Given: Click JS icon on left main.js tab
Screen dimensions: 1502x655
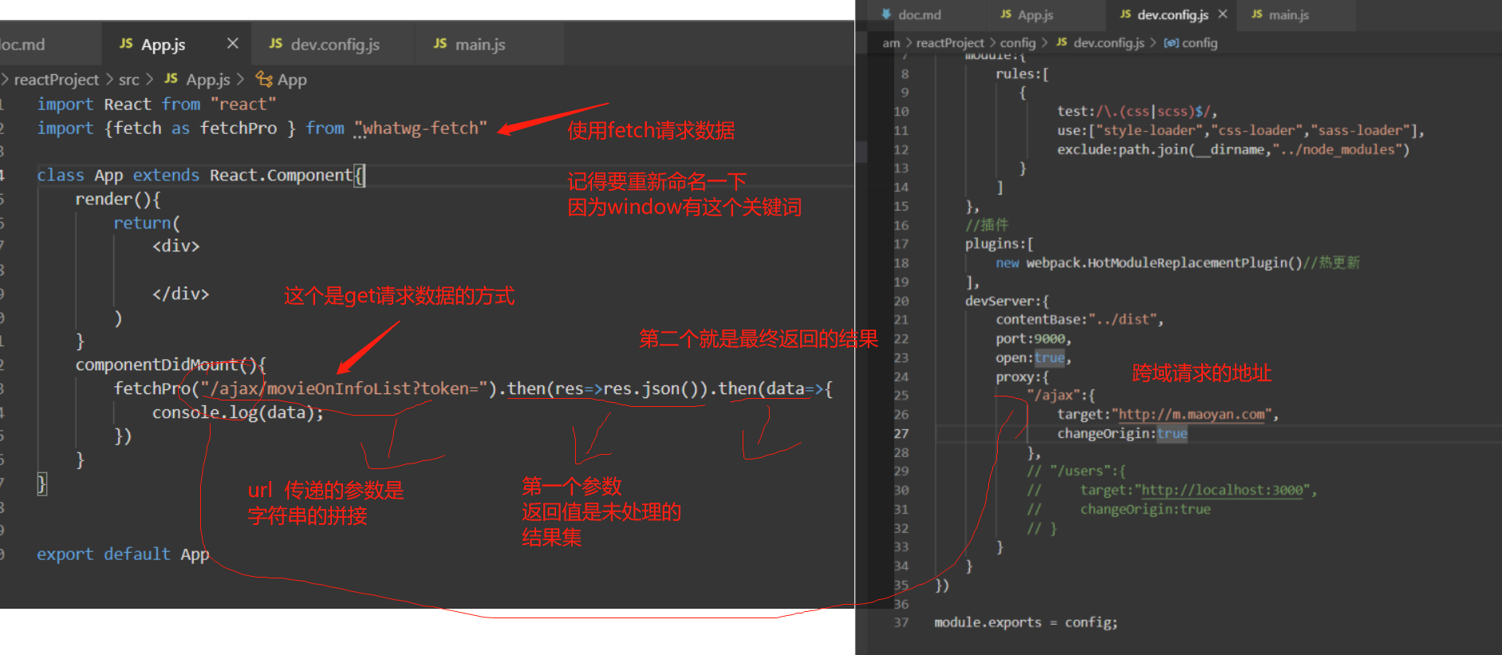Looking at the screenshot, I should coord(440,43).
